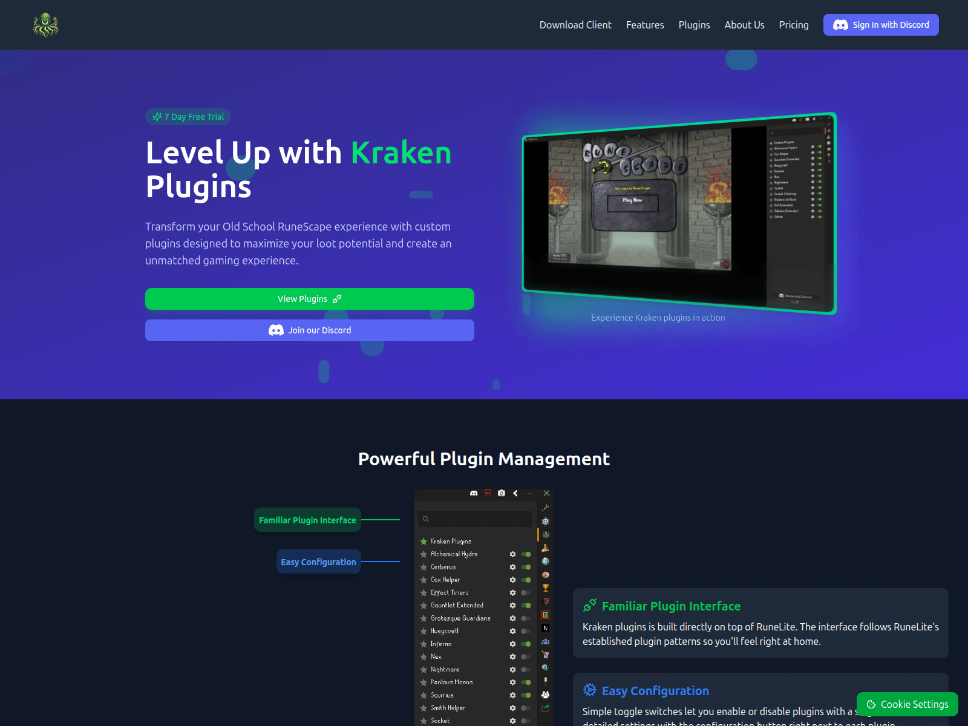Disable the Alchemical Hydra toggle
Screen dimensions: 968x726
point(526,554)
